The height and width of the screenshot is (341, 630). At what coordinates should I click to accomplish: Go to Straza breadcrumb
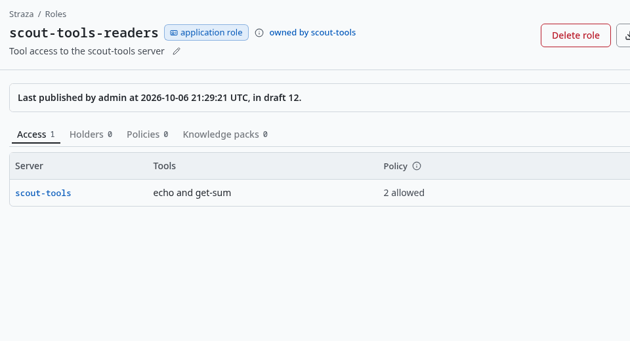[x=21, y=14]
